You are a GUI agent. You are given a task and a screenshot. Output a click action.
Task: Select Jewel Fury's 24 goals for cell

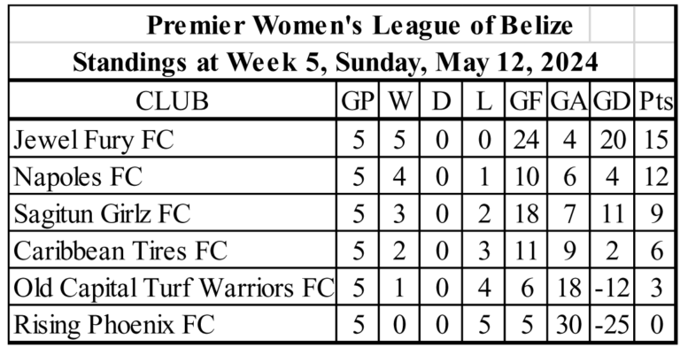coord(526,140)
